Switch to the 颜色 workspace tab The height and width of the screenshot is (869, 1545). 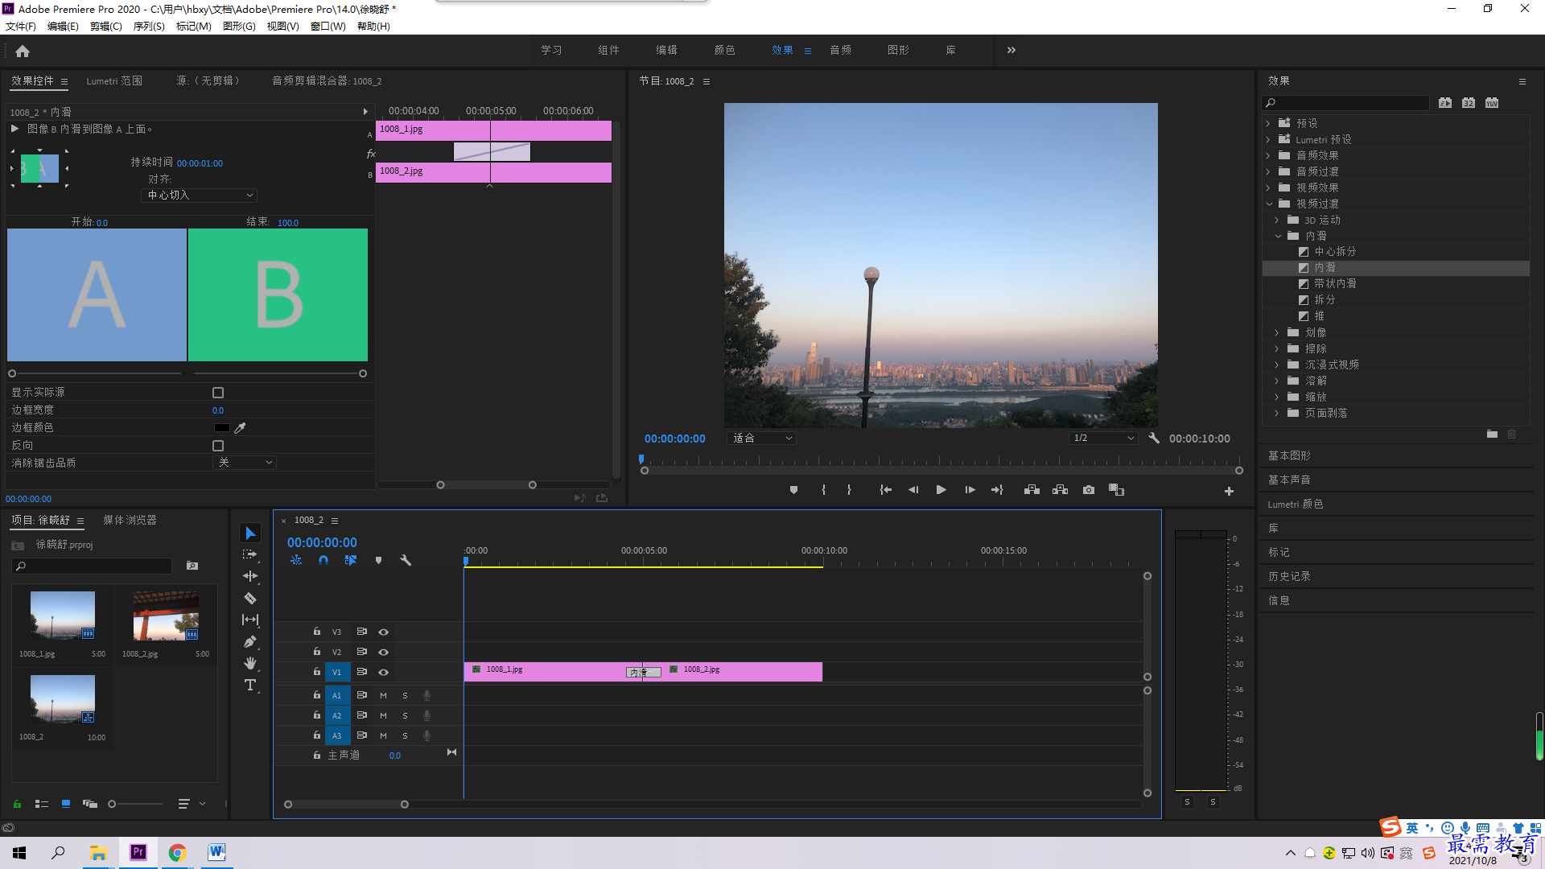(724, 51)
